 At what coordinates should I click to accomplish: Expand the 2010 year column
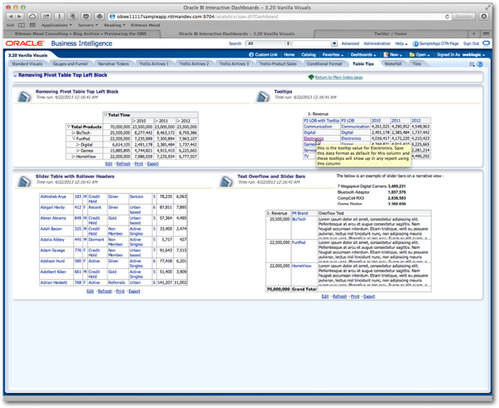tap(134, 121)
